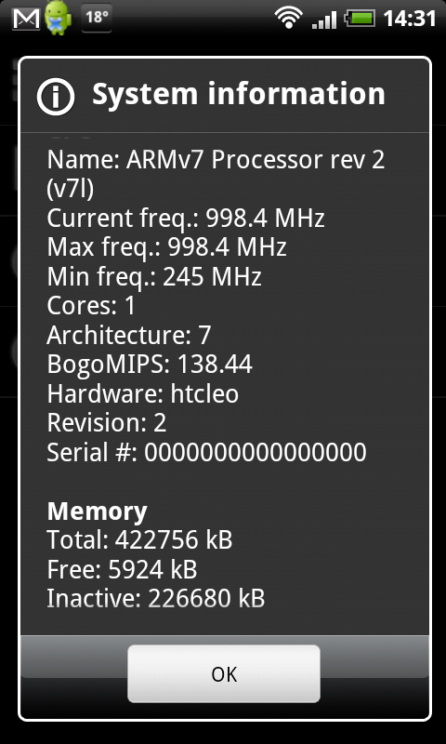Image resolution: width=446 pixels, height=744 pixels.
Task: Tap the battery indicator icon
Action: click(361, 19)
